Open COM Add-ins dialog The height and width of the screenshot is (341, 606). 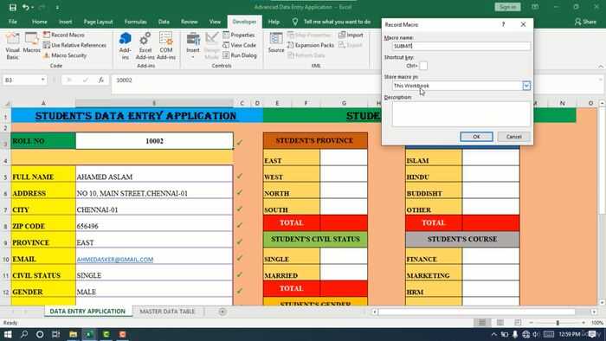coord(166,46)
